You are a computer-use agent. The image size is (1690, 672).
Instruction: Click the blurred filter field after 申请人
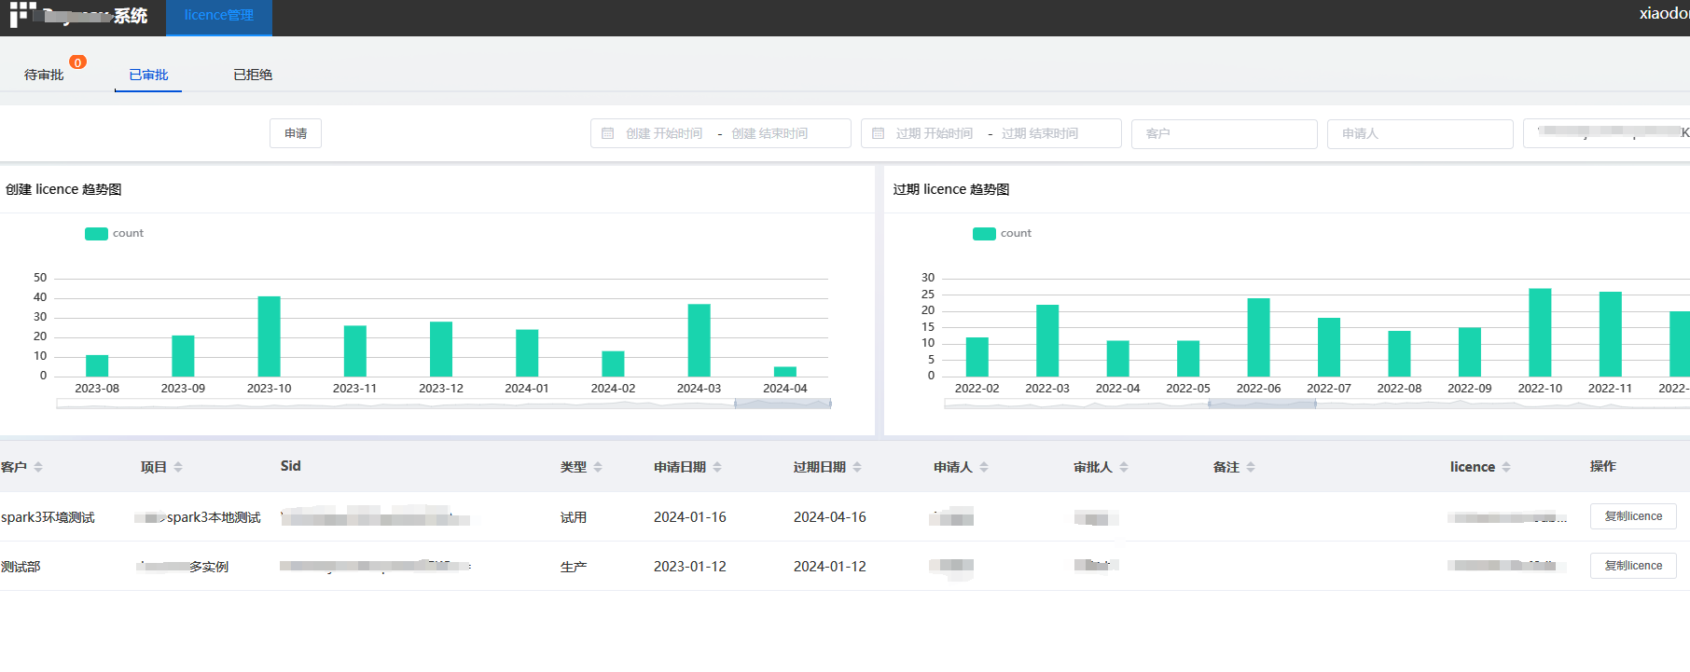coord(1607,133)
